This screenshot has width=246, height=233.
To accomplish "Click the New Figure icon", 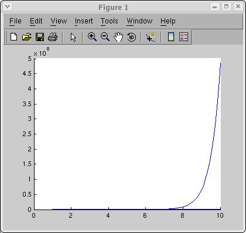I will (x=13, y=37).
